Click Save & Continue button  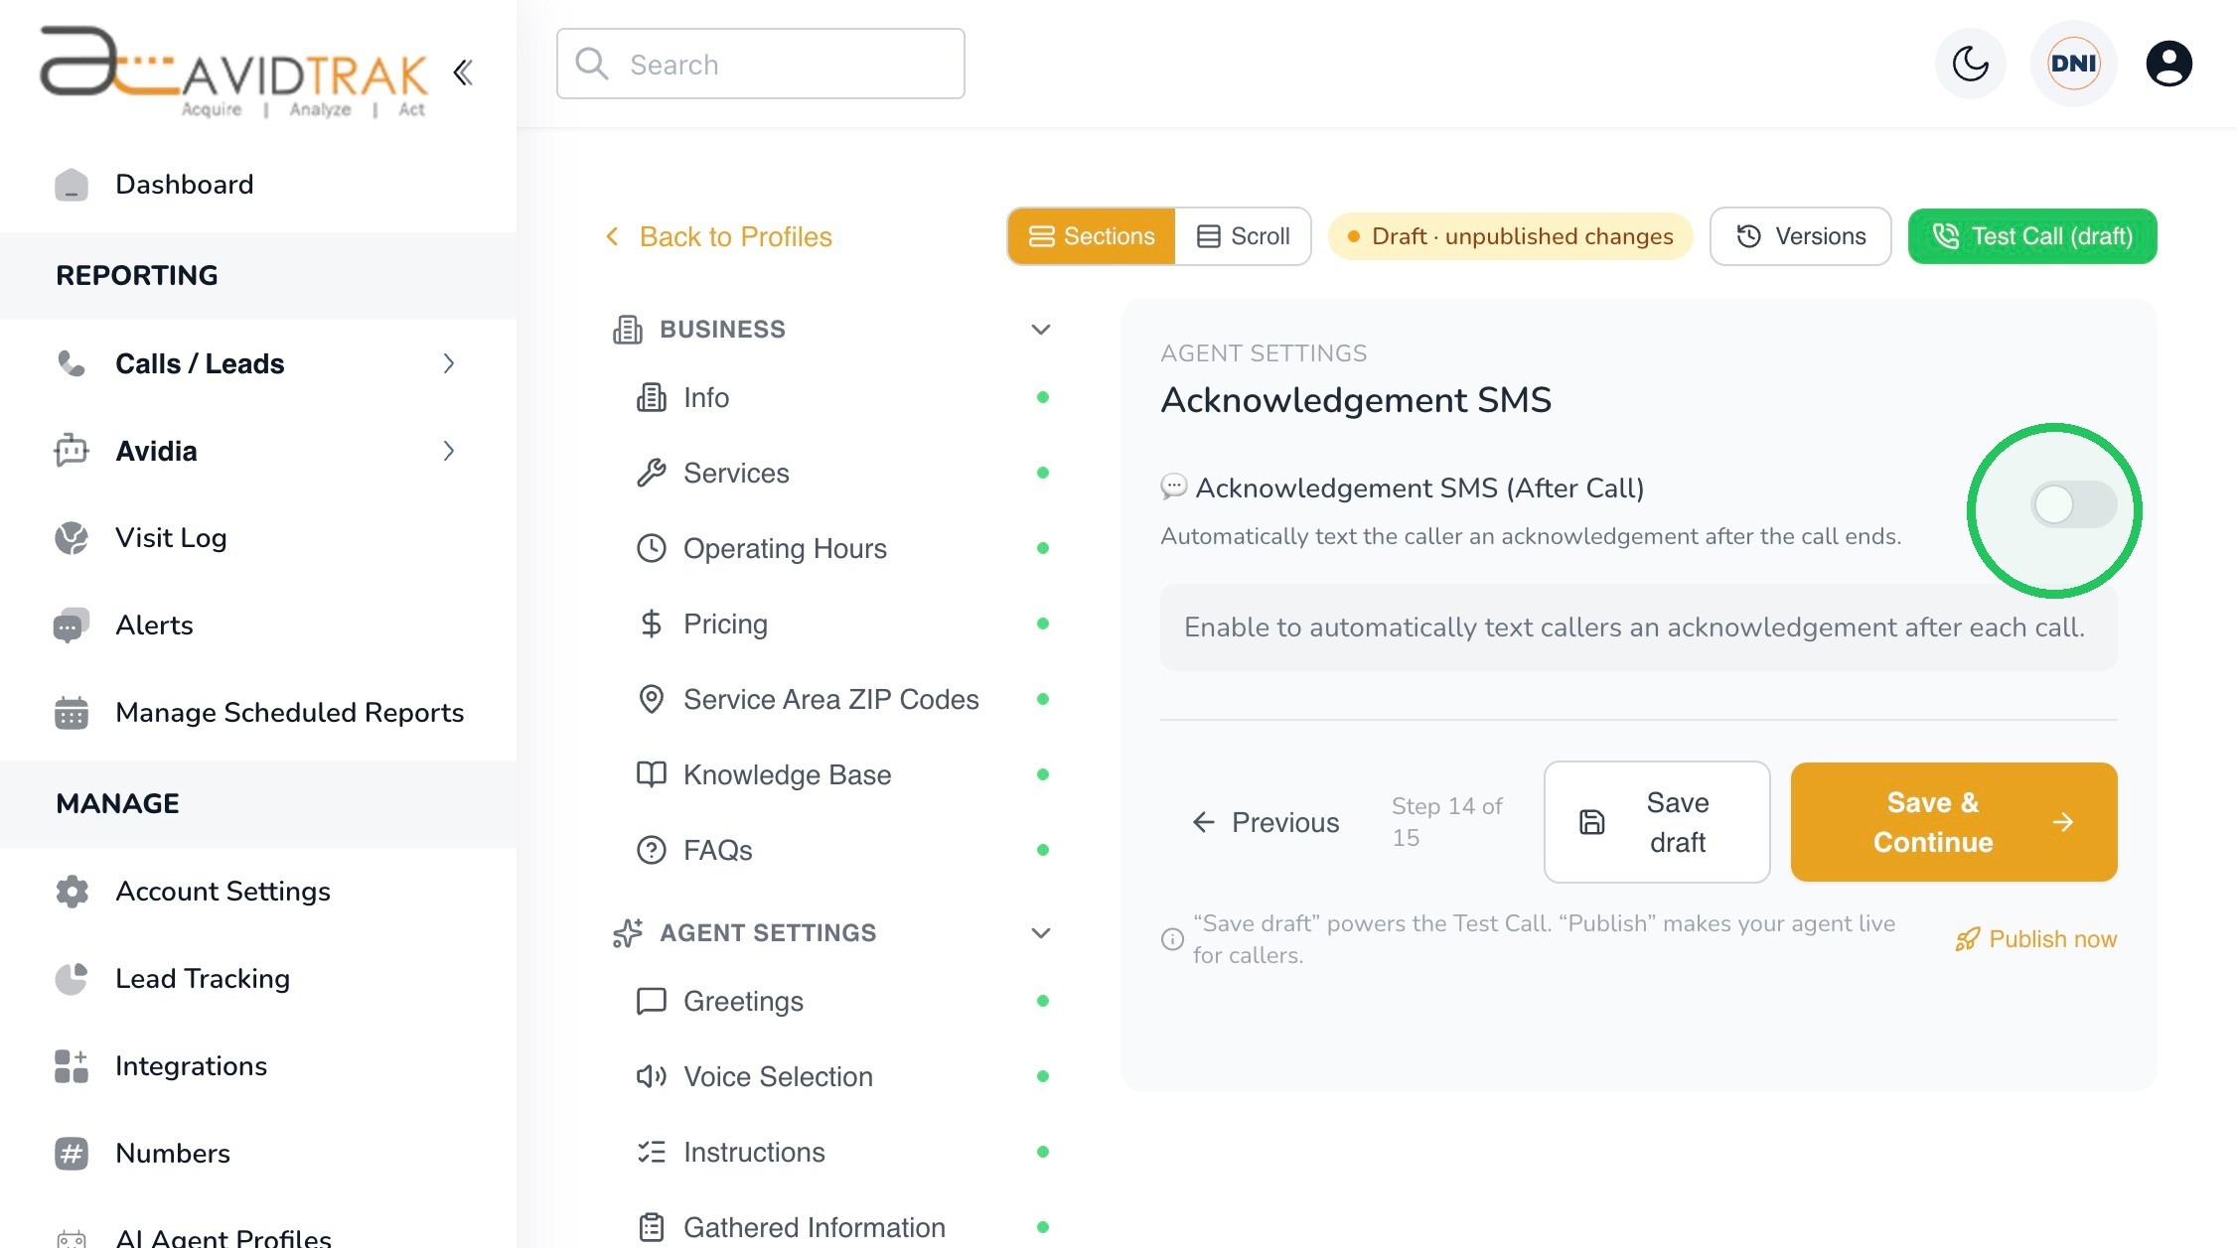point(1954,822)
